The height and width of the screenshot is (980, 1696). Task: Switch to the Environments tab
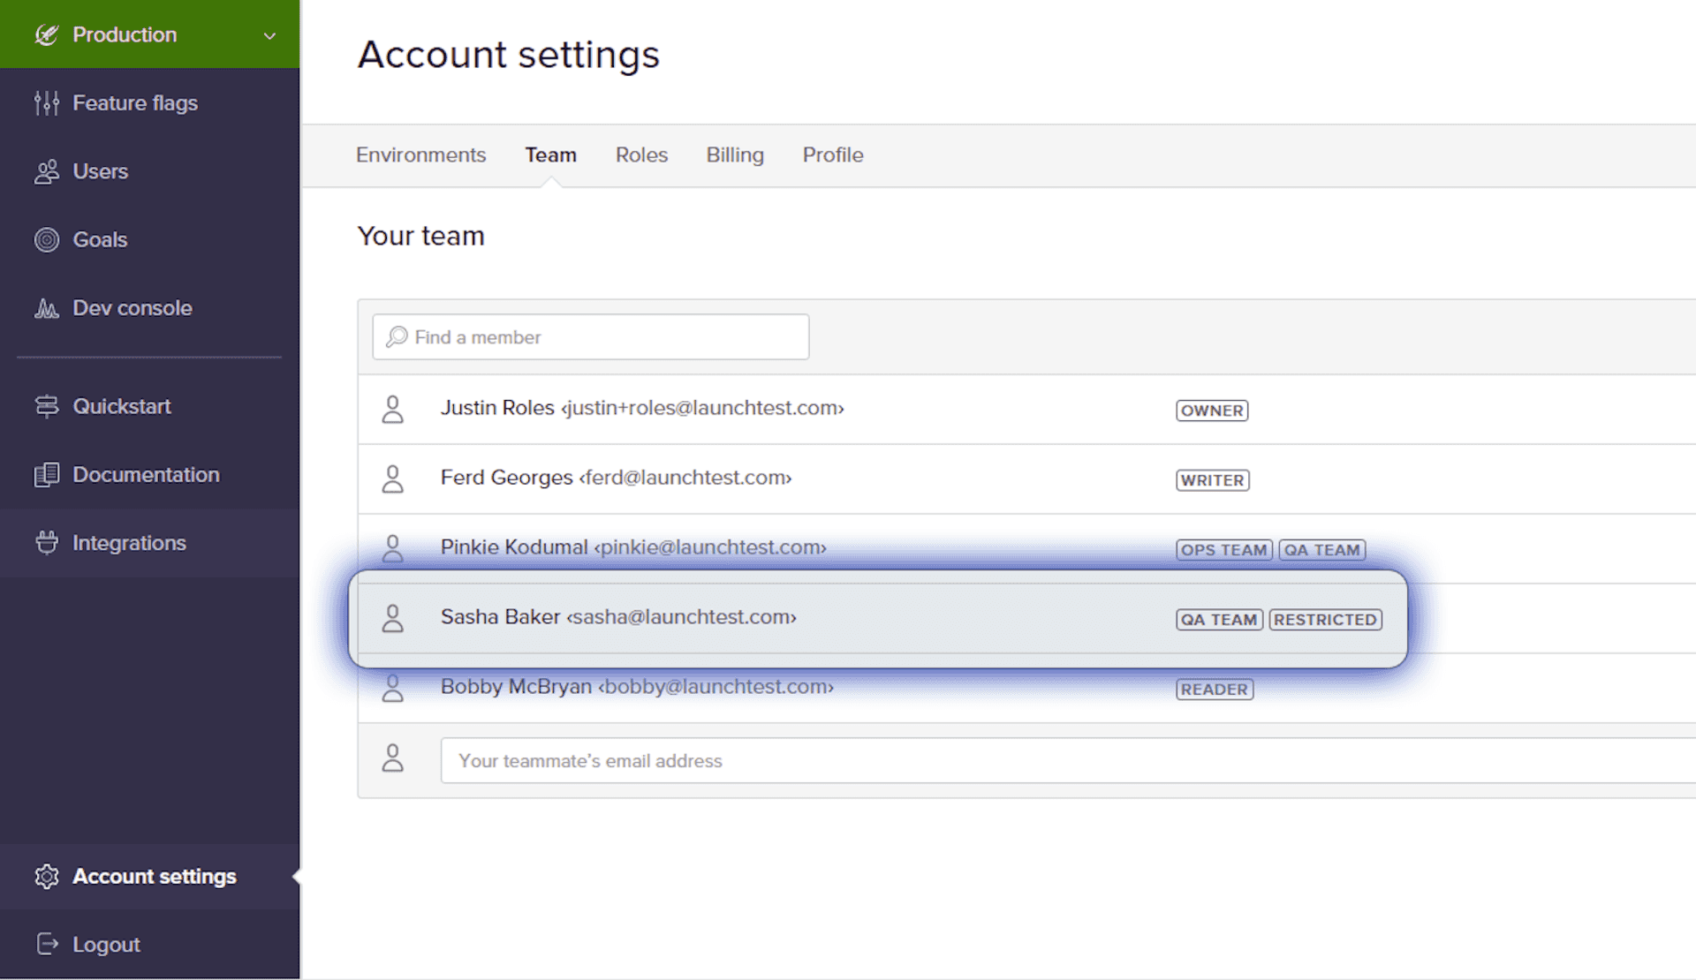421,155
